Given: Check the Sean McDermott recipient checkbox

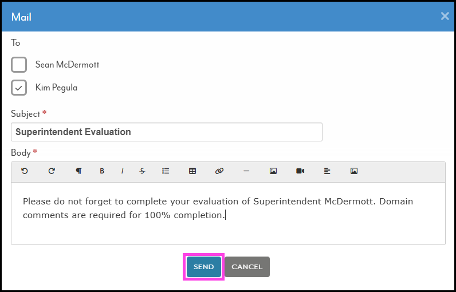Looking at the screenshot, I should pos(19,65).
